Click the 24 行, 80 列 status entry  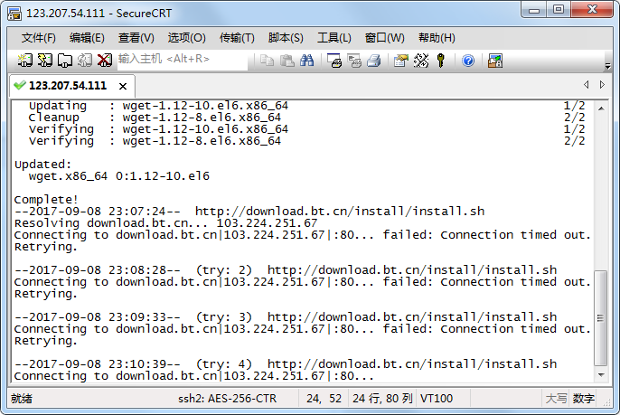382,399
